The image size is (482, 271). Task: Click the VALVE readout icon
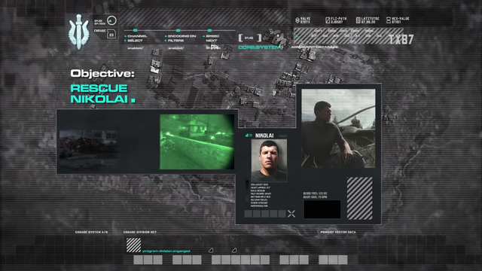(297, 20)
